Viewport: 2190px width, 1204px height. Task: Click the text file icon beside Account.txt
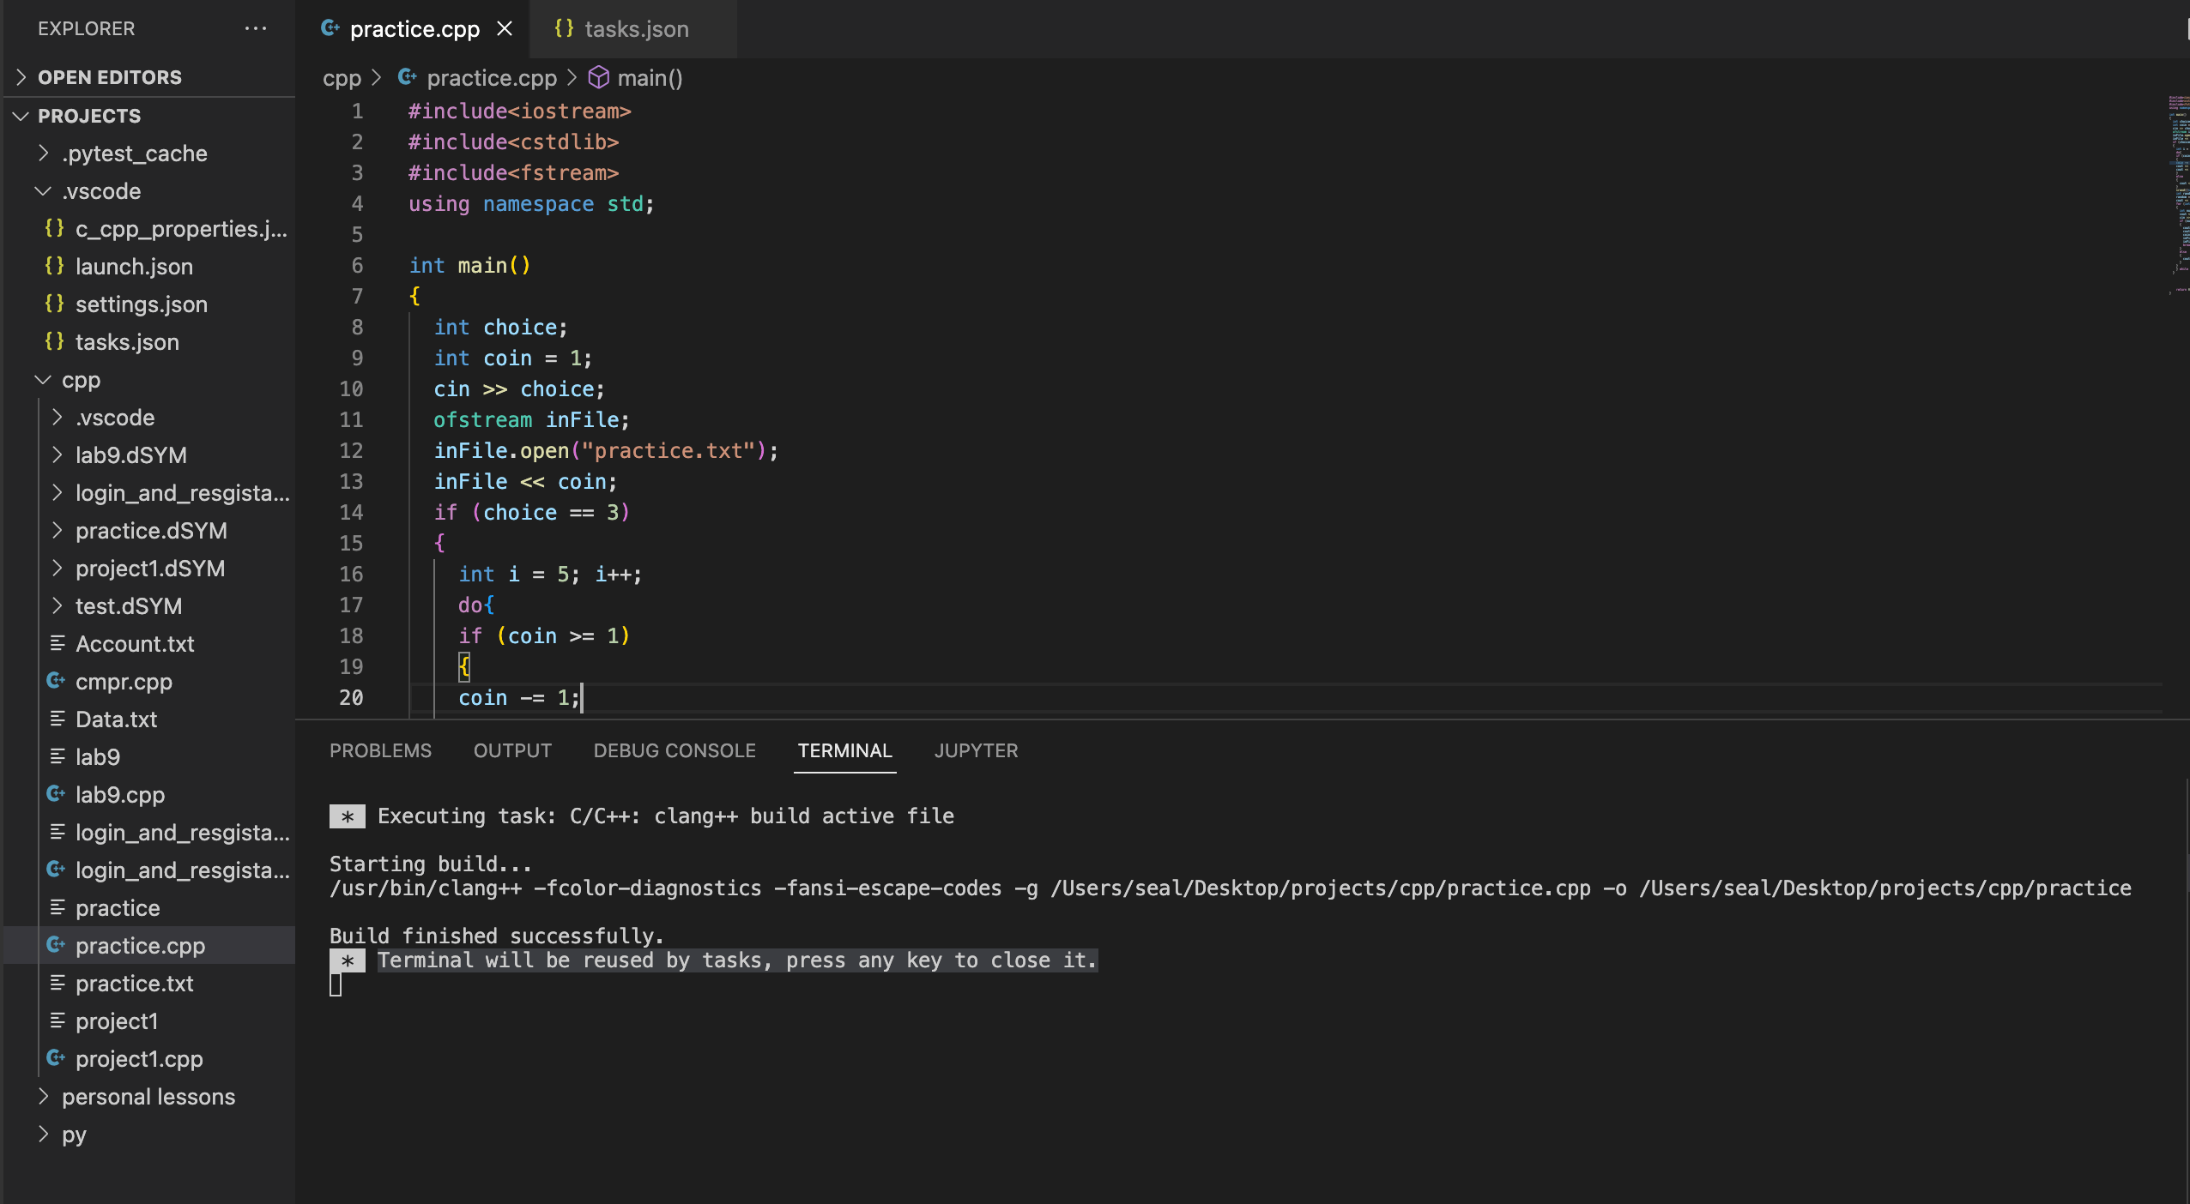pos(57,643)
